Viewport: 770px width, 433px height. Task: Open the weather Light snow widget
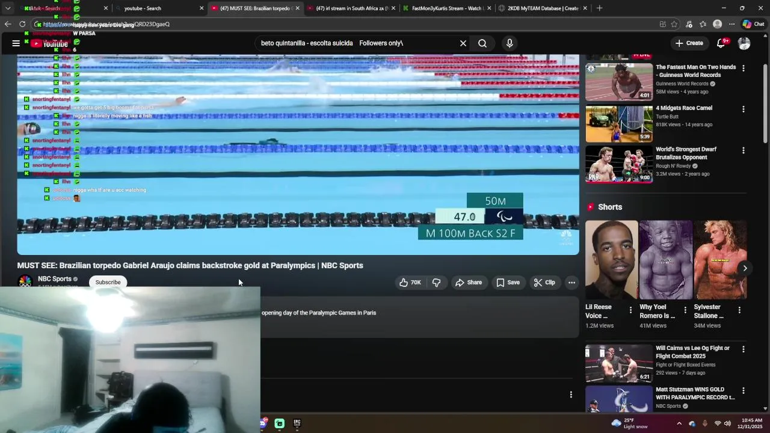tap(629, 423)
